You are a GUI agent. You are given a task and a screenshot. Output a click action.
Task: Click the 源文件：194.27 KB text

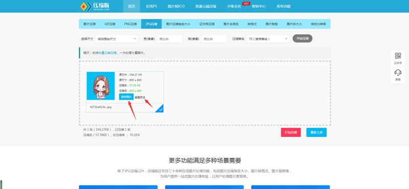[130, 75]
